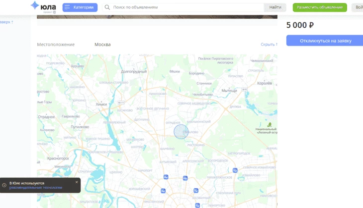Click the Долгопрудный label on map
The height and width of the screenshot is (208, 363).
point(134,71)
